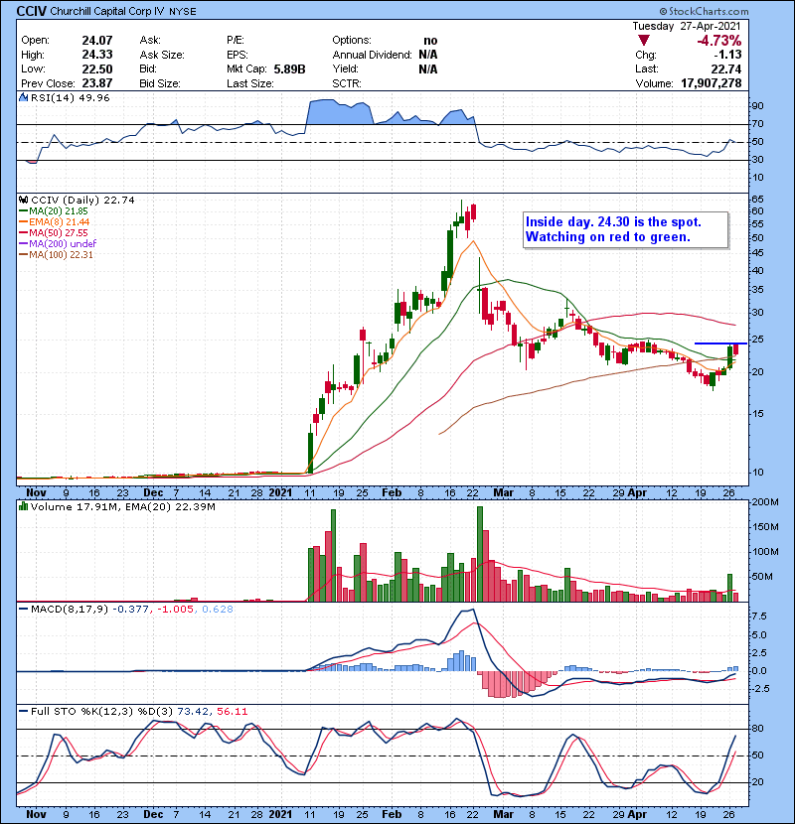Viewport: 795px width, 824px height.
Task: Click the date Tuesday 27-Apr-2021
Action: (x=686, y=26)
